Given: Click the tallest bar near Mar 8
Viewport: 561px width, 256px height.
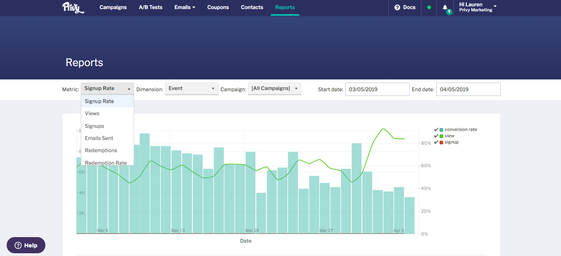Looking at the screenshot, I should pos(145,183).
